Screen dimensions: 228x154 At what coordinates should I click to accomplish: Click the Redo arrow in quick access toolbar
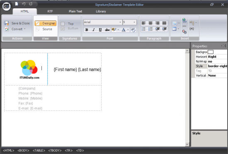pyautogui.click(x=31, y=4)
